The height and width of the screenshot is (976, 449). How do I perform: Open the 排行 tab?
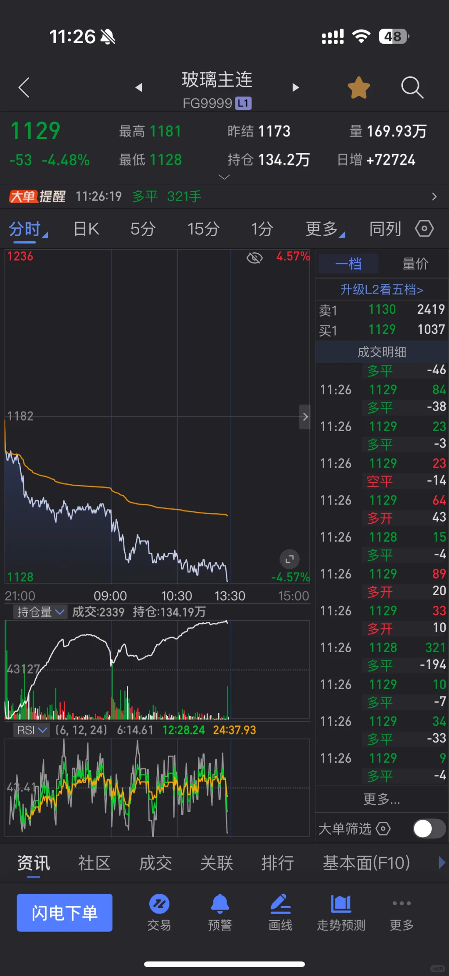278,863
